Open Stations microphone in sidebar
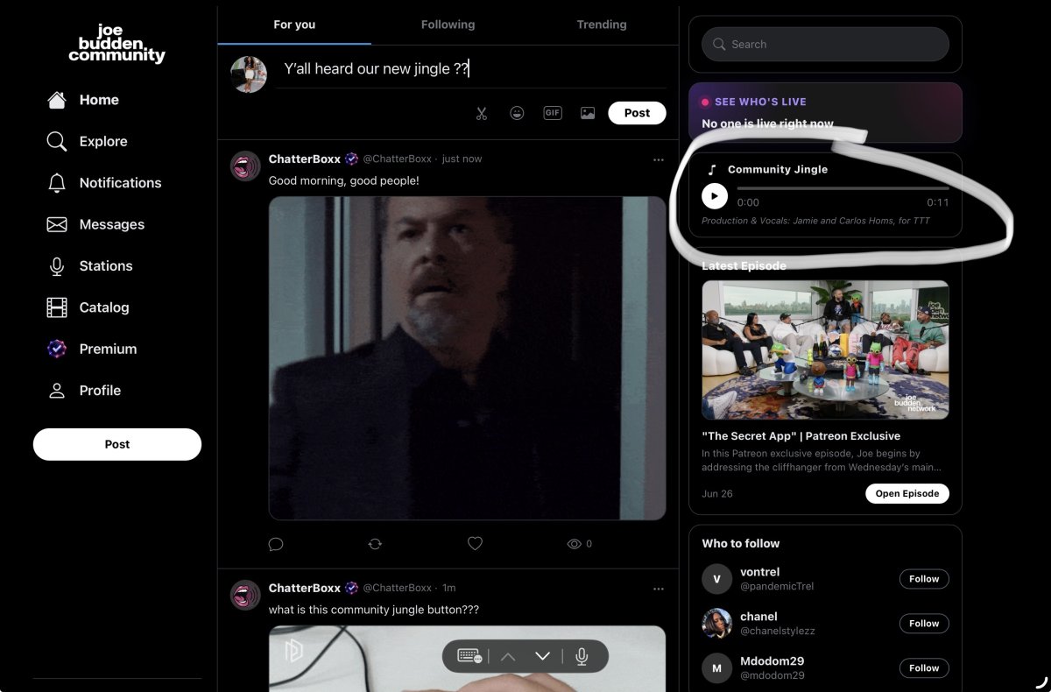The height and width of the screenshot is (692, 1051). 57,265
